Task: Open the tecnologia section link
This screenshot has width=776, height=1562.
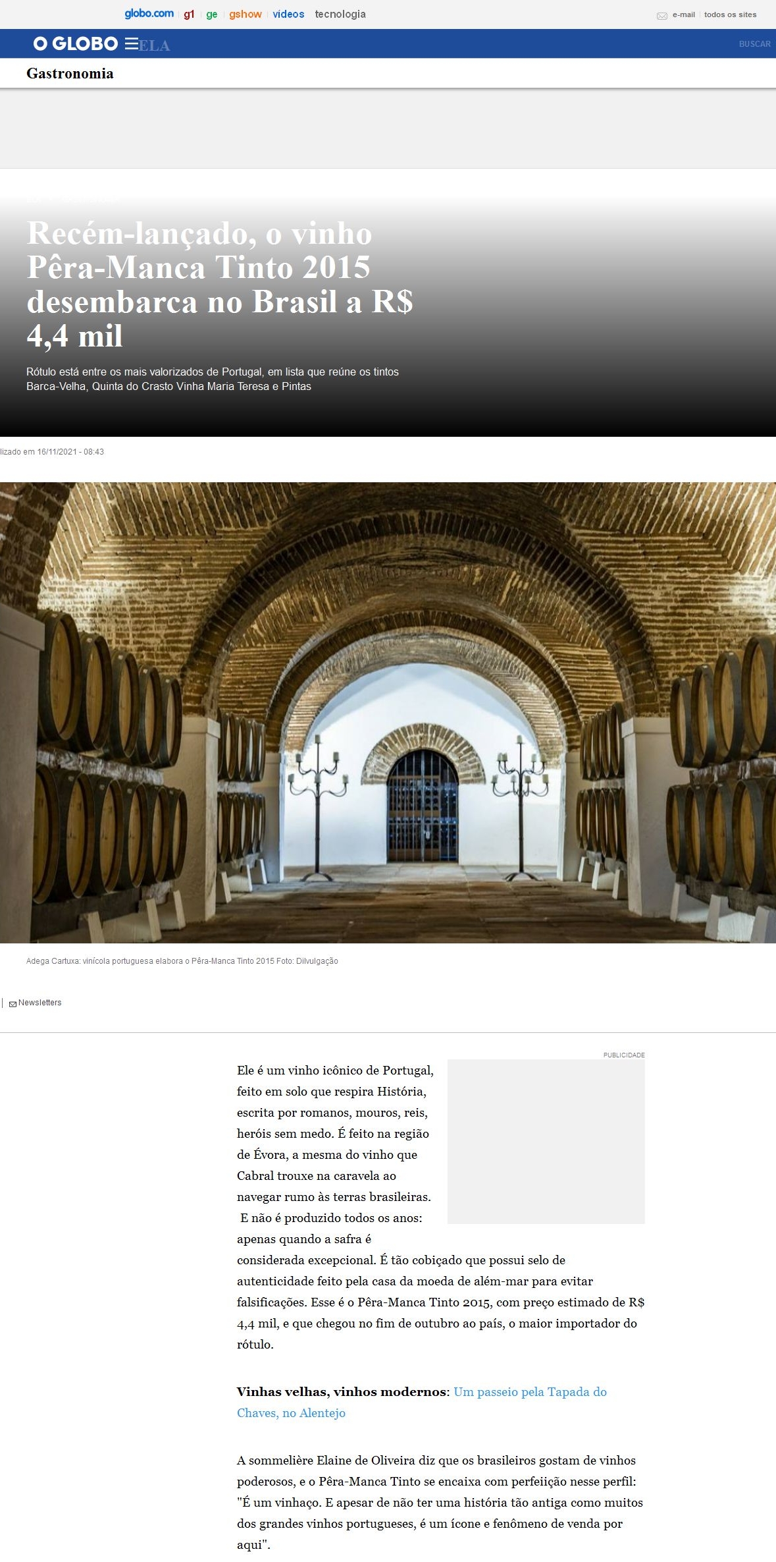Action: click(340, 14)
